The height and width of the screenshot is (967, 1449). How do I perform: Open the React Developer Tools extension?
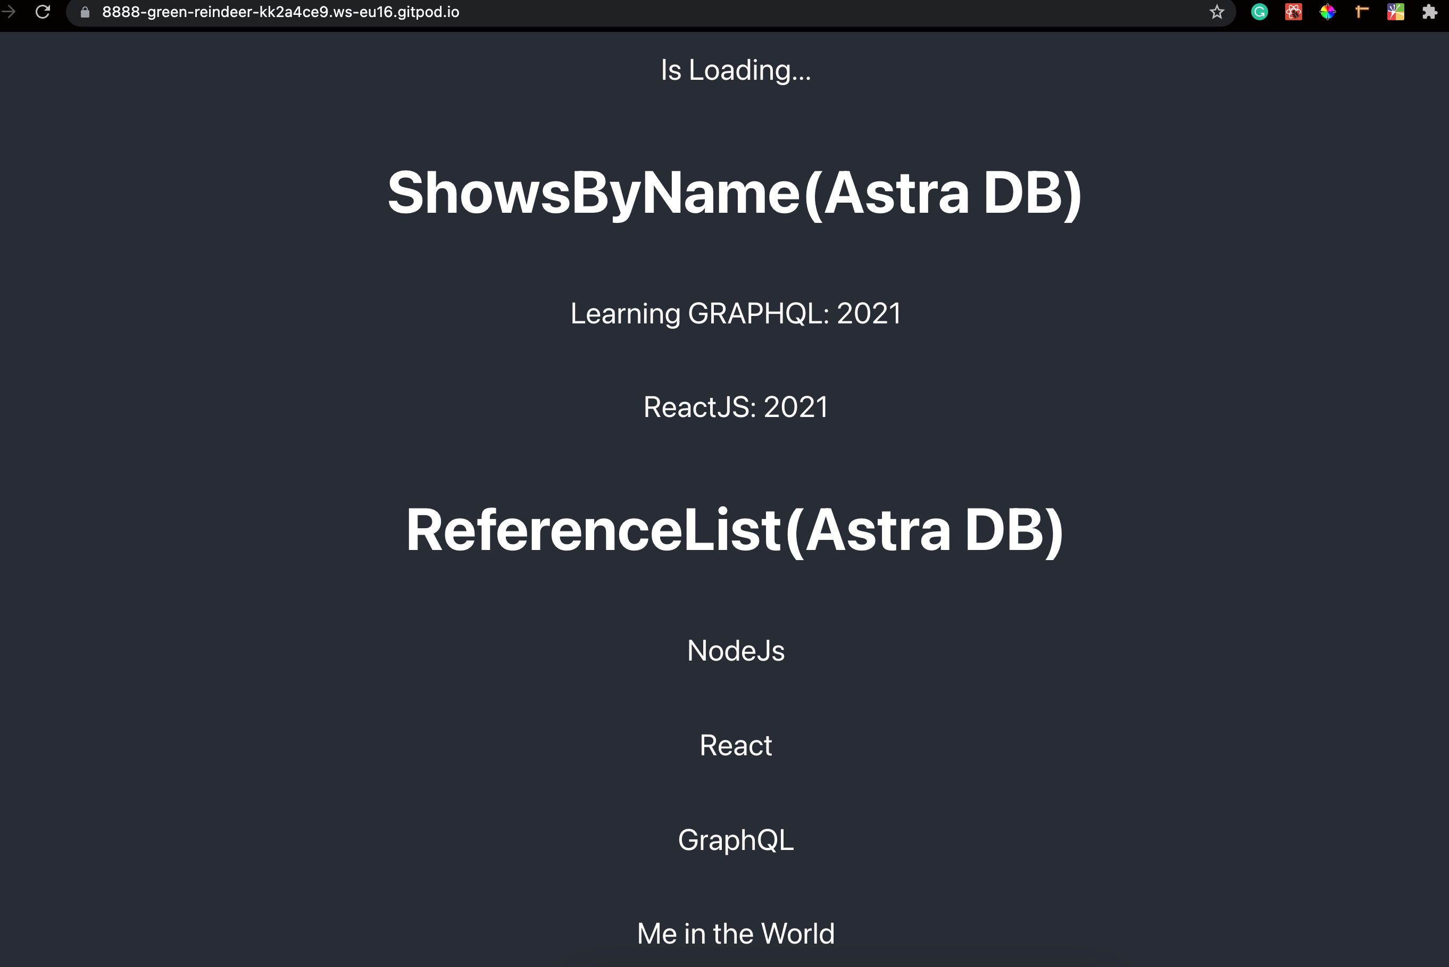tap(1294, 12)
